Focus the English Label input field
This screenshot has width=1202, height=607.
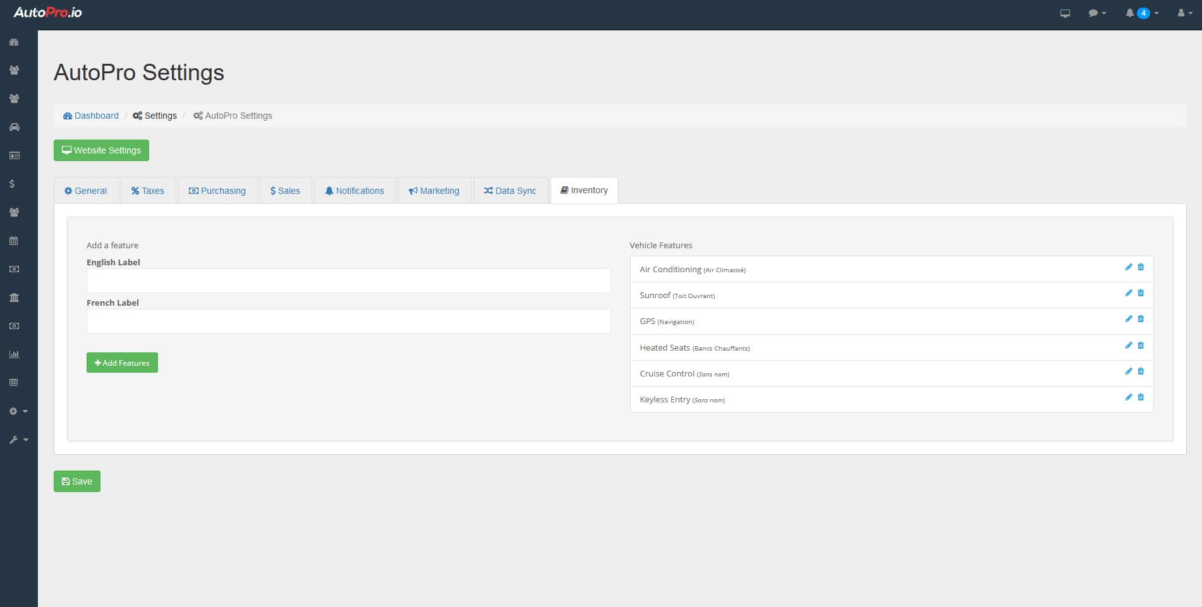[x=348, y=280]
